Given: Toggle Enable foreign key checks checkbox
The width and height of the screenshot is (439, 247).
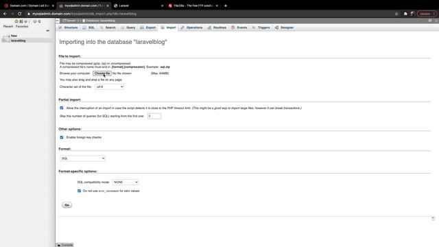Looking at the screenshot, I should pos(62,137).
